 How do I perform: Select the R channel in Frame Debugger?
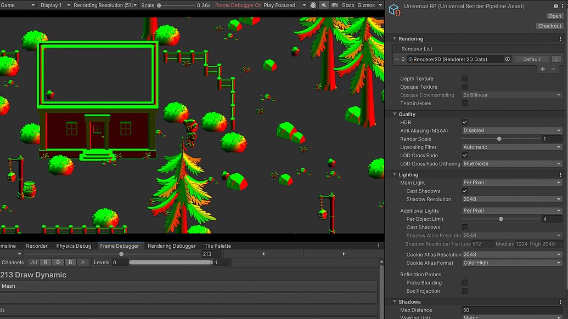(46, 263)
